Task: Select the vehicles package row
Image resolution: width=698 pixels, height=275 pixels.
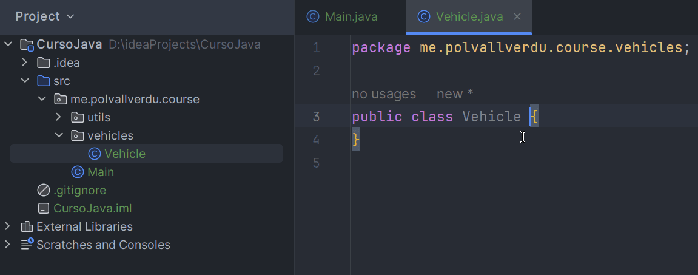Action: click(147, 135)
